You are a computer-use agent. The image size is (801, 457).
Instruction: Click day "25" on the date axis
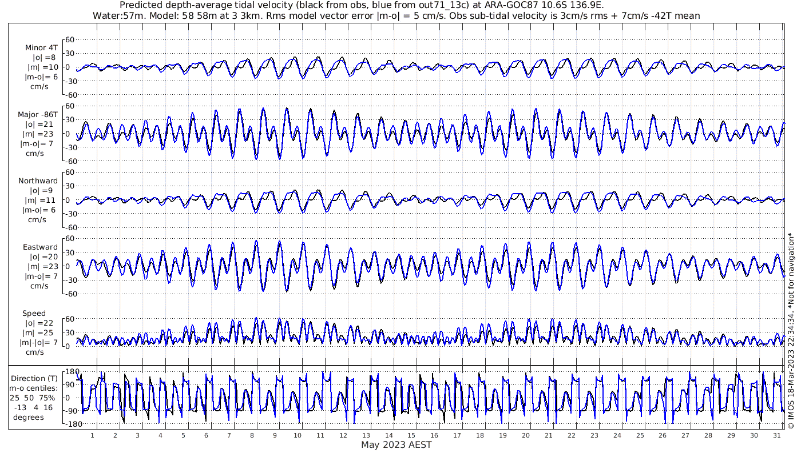[x=640, y=435]
